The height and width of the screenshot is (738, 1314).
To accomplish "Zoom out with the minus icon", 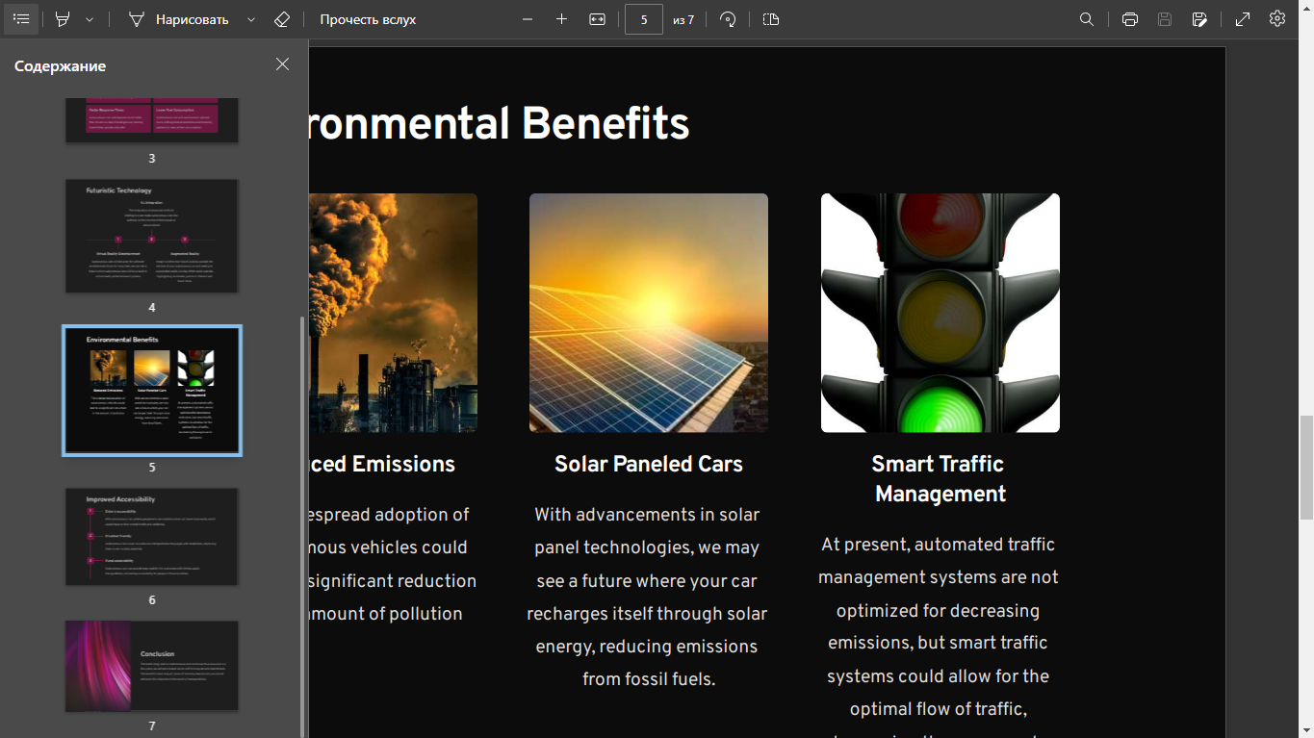I will pos(528,19).
